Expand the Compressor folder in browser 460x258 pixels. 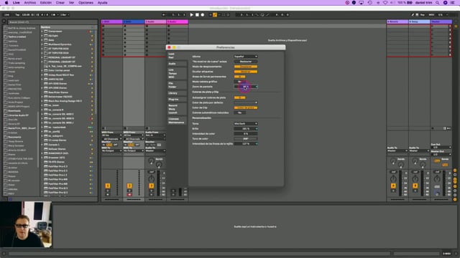pyautogui.click(x=42, y=32)
